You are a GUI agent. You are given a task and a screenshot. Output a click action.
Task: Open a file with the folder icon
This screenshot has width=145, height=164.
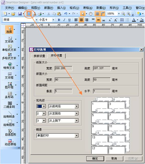pos(13,14)
